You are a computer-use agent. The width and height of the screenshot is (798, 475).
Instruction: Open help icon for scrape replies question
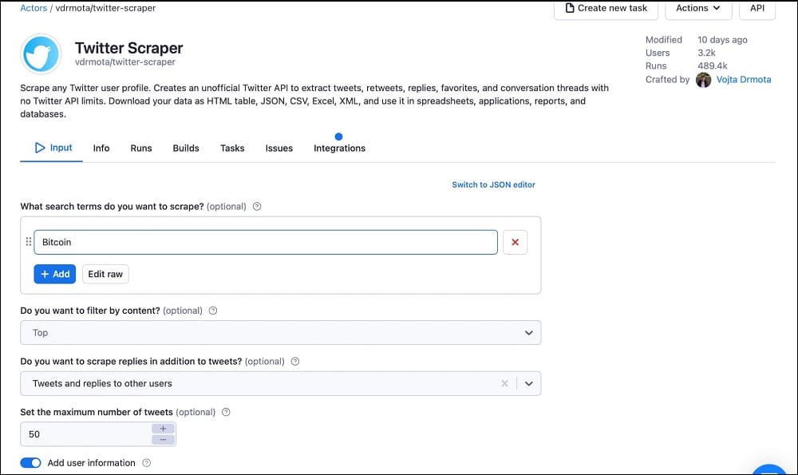(x=295, y=362)
